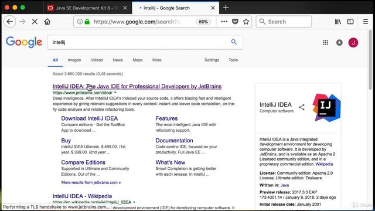Close the intellij Google Search tab
The width and height of the screenshot is (375, 211).
tap(213, 8)
